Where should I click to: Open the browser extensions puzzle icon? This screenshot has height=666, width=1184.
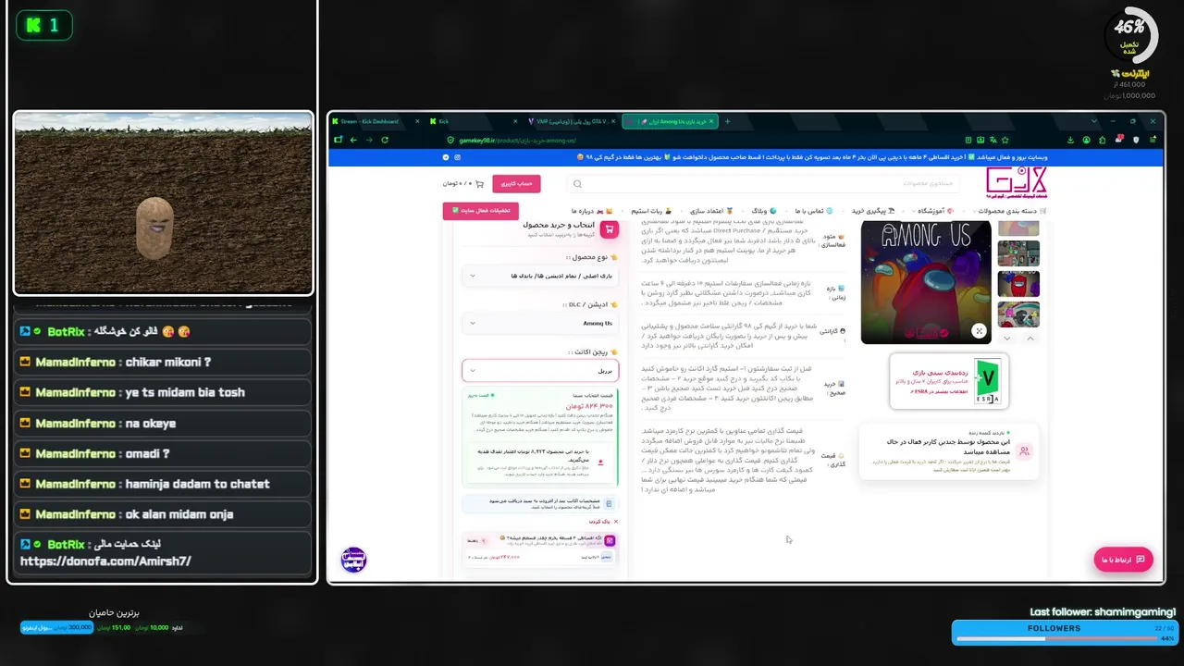coord(1102,140)
